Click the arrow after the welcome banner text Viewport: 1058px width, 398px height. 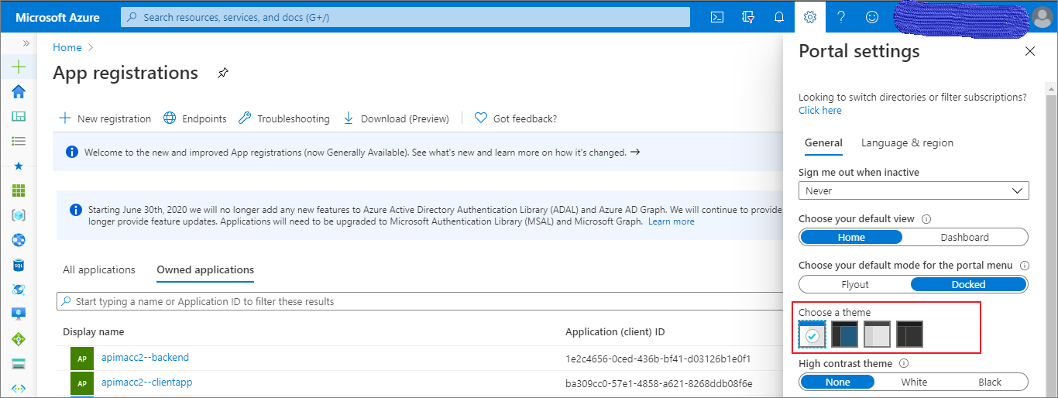pos(635,153)
